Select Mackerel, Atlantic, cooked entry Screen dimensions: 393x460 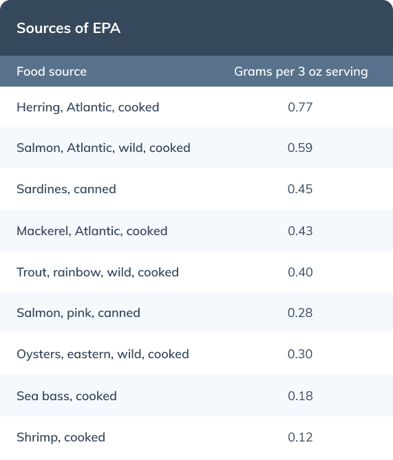click(x=92, y=231)
